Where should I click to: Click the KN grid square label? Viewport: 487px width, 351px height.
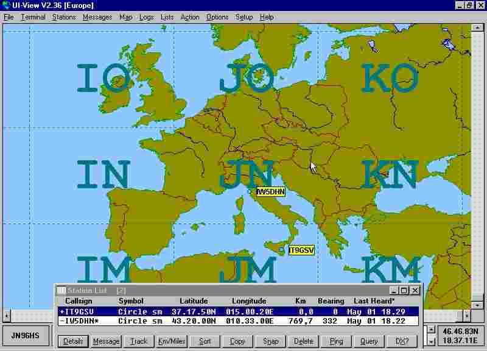pyautogui.click(x=390, y=174)
